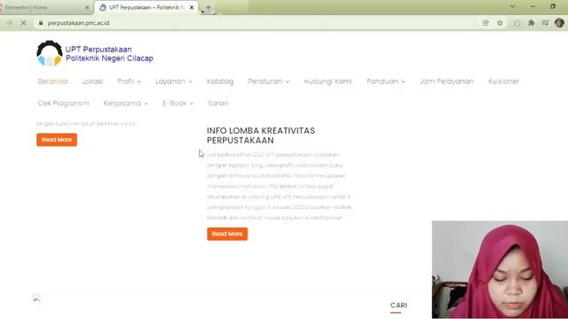Open Cek Plagiarism link
The height and width of the screenshot is (319, 568).
[x=63, y=104]
